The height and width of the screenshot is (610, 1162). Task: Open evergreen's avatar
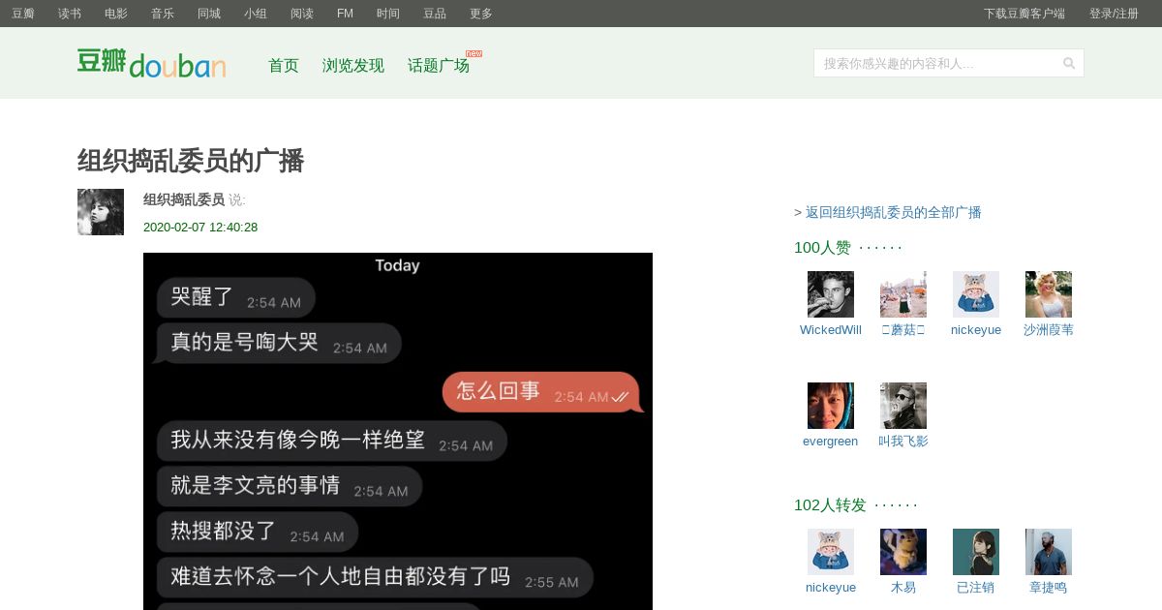[x=831, y=406]
